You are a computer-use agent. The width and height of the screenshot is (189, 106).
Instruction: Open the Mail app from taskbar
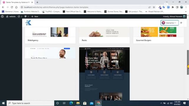click(92, 103)
